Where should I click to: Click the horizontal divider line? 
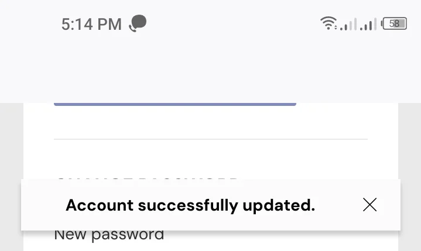[211, 139]
